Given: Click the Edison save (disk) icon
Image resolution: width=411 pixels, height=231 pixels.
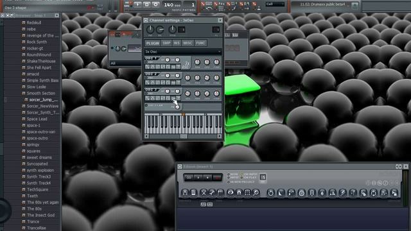Looking at the screenshot, I should [x=185, y=193].
